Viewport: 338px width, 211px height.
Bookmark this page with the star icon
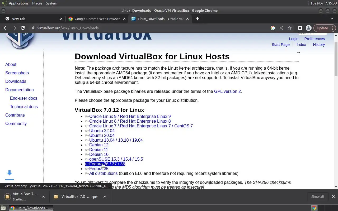290,28
